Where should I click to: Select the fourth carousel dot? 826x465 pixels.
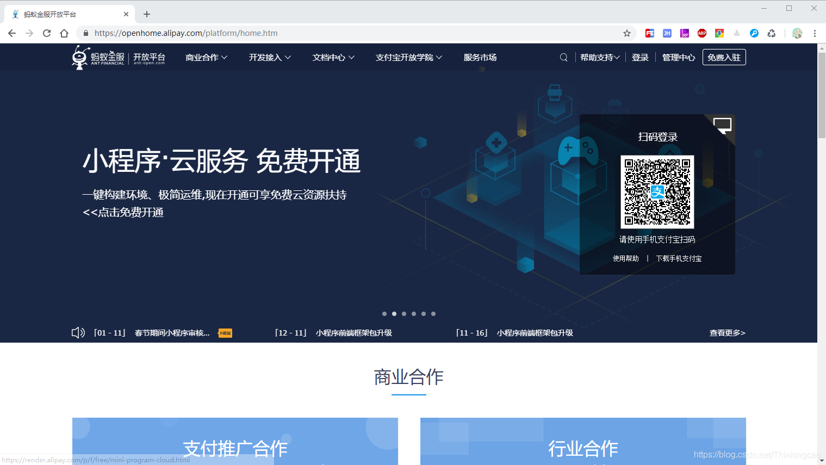click(414, 314)
